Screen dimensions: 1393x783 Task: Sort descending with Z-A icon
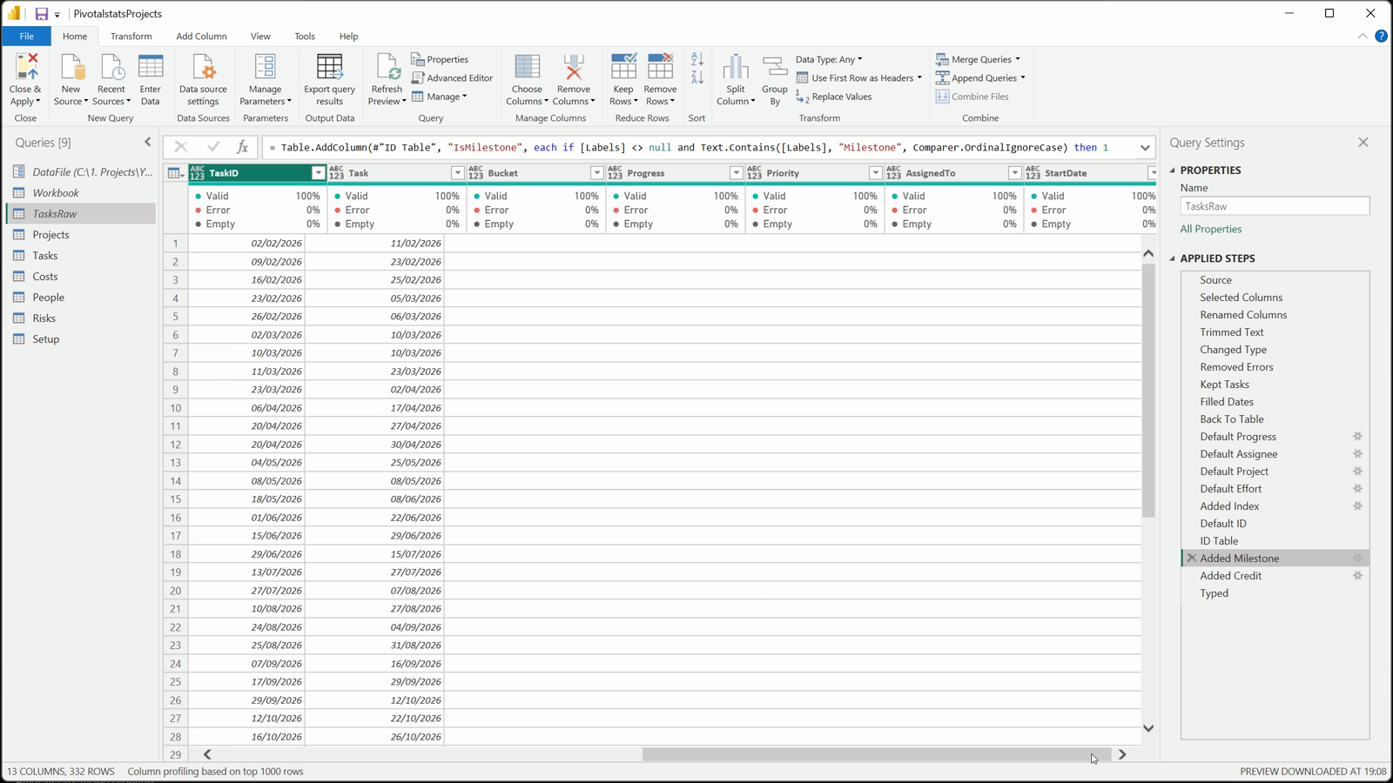coord(697,77)
